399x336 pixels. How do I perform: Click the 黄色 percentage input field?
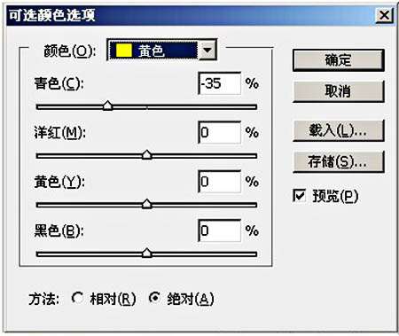219,182
